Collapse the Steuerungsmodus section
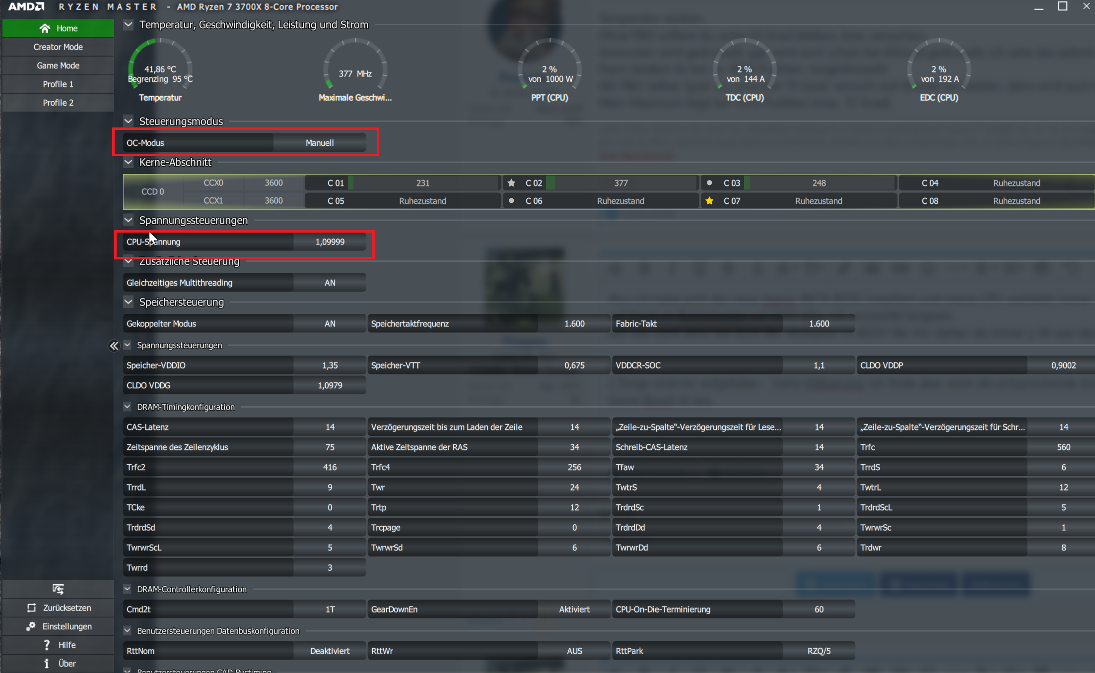Viewport: 1095px width, 673px height. click(x=129, y=121)
